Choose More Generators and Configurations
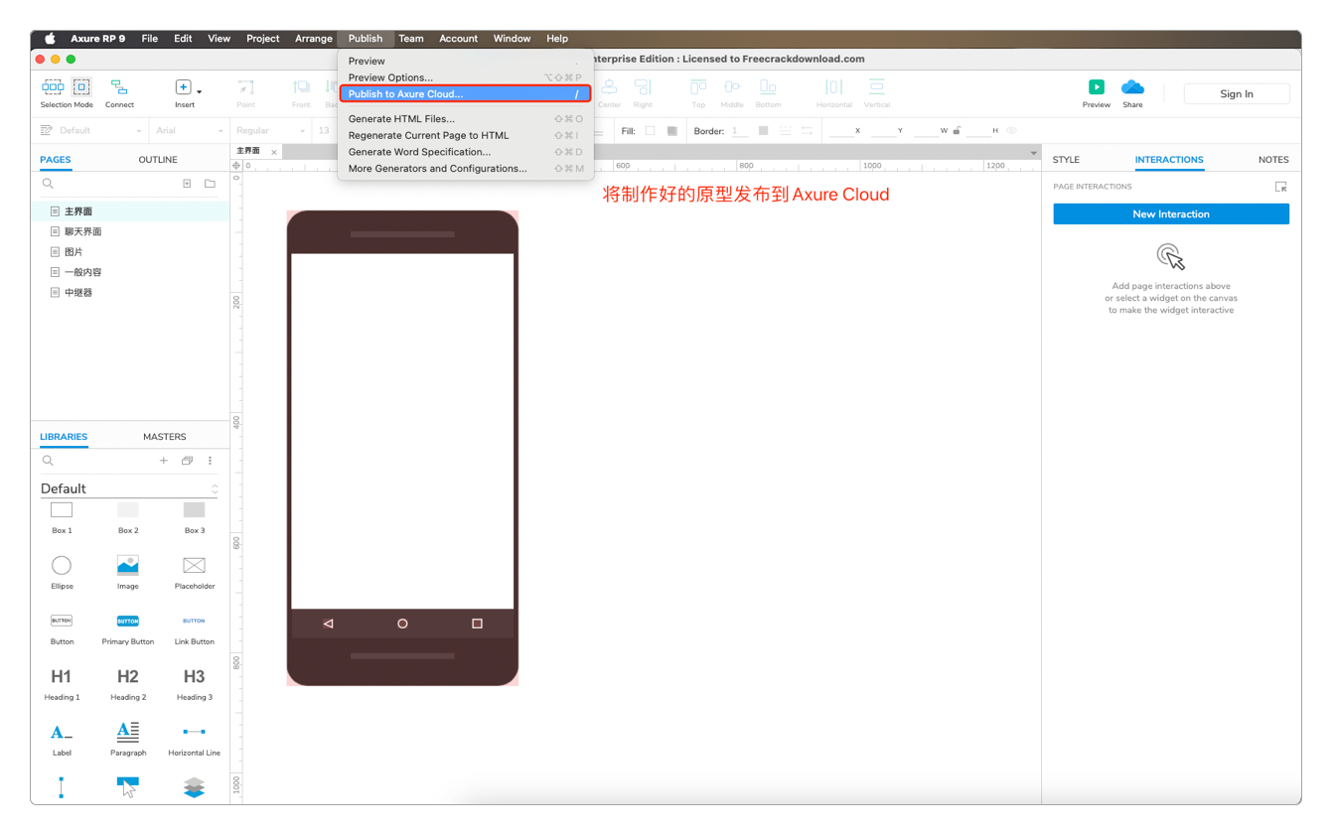The image size is (1332, 835). pyautogui.click(x=465, y=169)
